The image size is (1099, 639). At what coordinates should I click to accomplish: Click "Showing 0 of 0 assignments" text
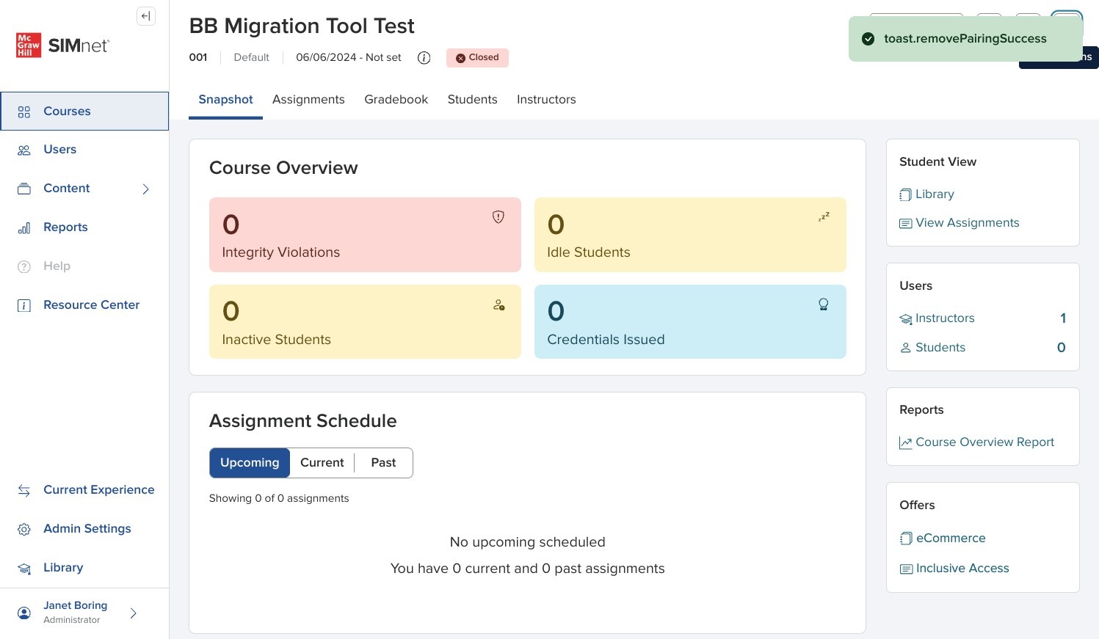point(279,499)
